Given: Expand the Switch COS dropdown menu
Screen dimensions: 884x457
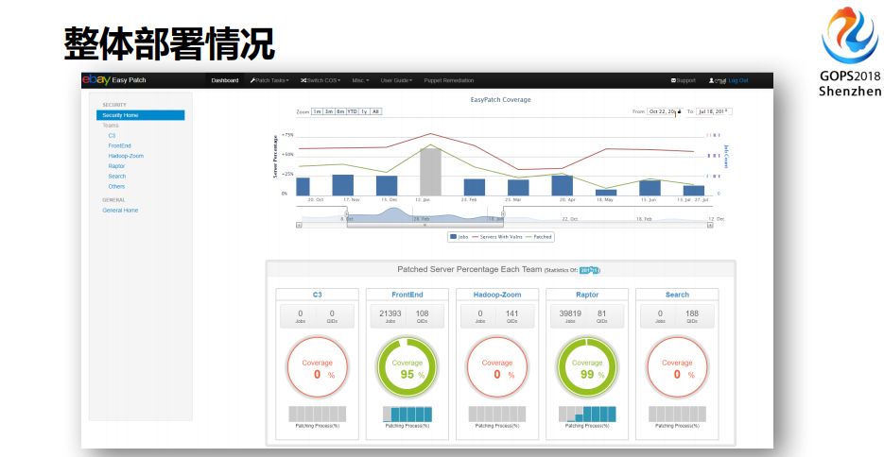Looking at the screenshot, I should 321,80.
